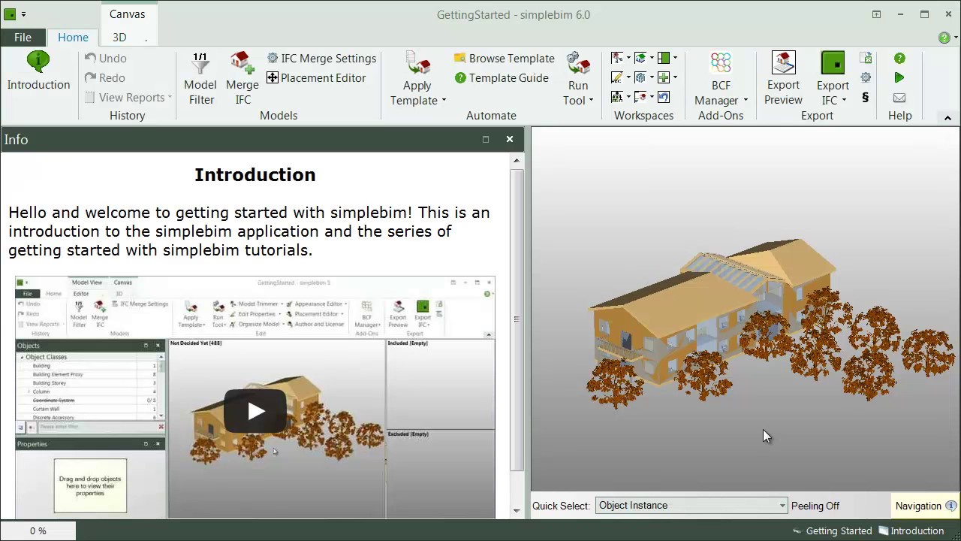Click the hierarchy tree workspace icon
This screenshot has height=541, width=961.
pyautogui.click(x=617, y=97)
